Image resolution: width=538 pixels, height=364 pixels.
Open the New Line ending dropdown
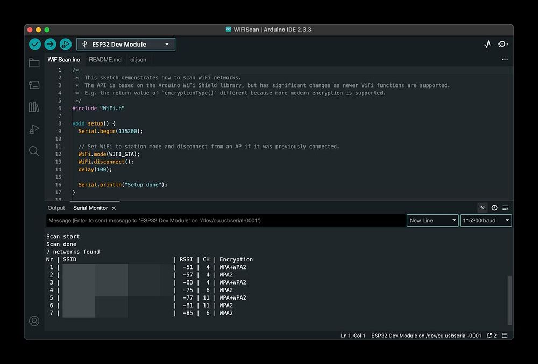click(433, 220)
